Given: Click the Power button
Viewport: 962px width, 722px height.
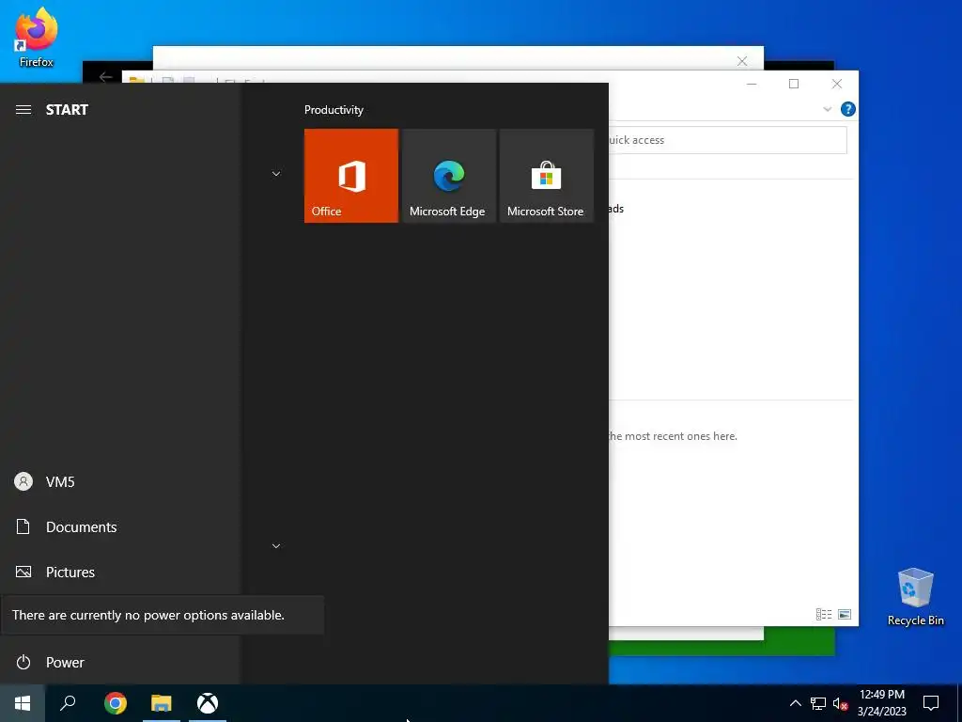Looking at the screenshot, I should [119, 663].
